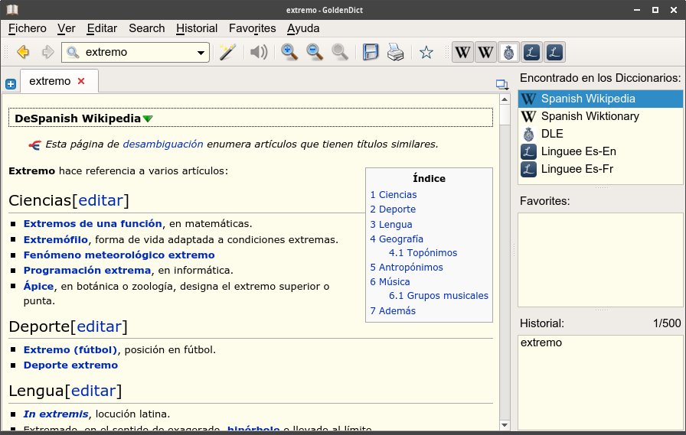Image resolution: width=686 pixels, height=435 pixels.
Task: Toggle the second W (Wiktionary) toolbar button
Action: tap(485, 53)
